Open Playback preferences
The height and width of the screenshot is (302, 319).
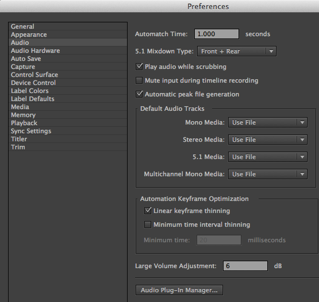pyautogui.click(x=68, y=123)
